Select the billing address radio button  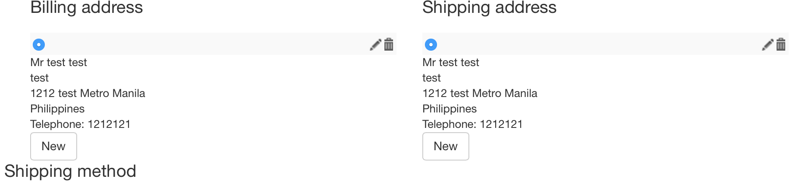coord(39,45)
